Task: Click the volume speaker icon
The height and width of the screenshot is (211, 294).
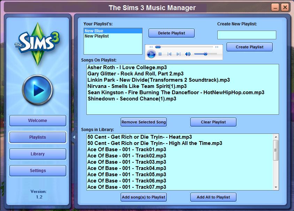Action: click(x=187, y=54)
